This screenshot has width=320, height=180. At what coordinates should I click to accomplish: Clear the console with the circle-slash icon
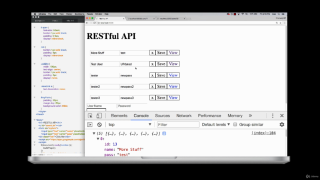pyautogui.click(x=99, y=124)
